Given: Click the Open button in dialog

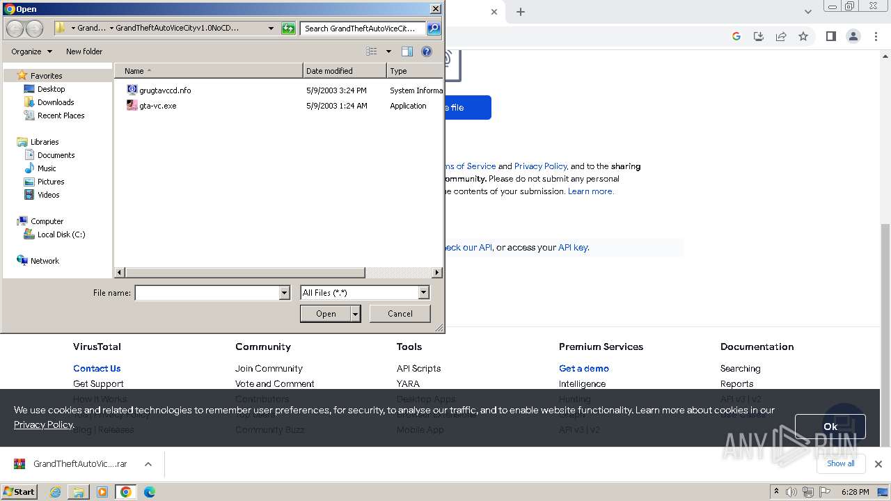Looking at the screenshot, I should [x=326, y=314].
